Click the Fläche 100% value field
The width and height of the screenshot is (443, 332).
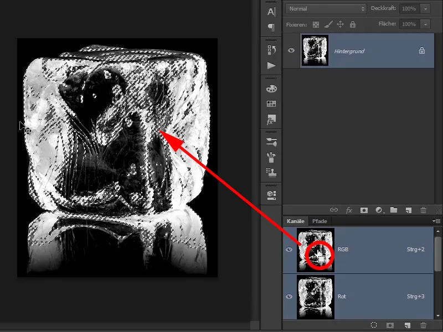point(409,24)
